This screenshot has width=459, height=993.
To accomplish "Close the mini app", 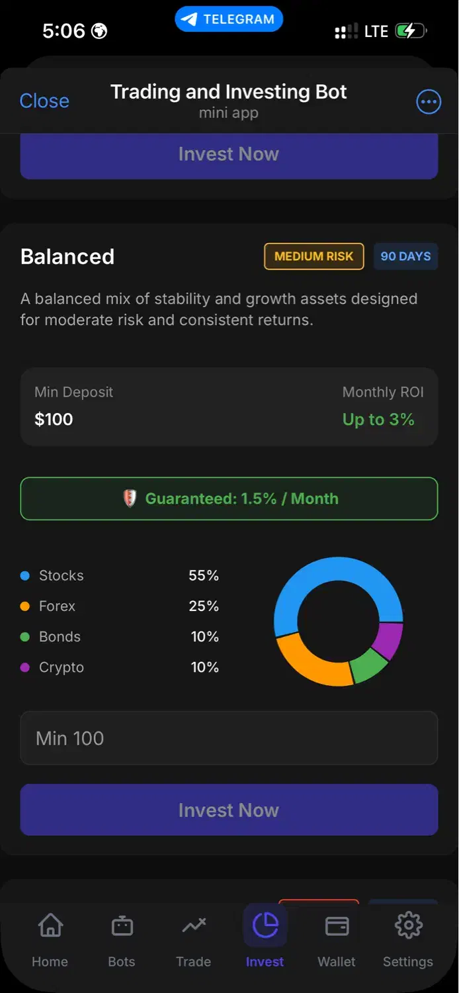I will point(44,101).
